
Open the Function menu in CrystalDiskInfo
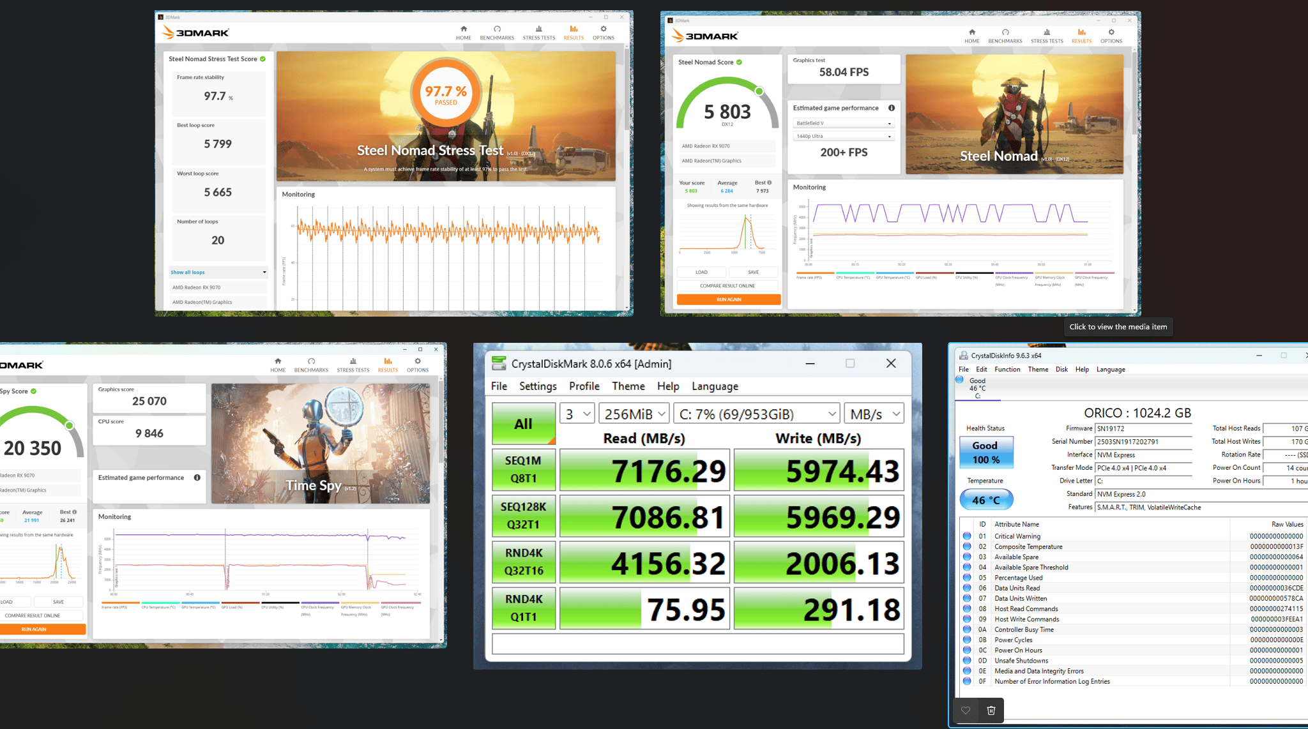pyautogui.click(x=1007, y=369)
